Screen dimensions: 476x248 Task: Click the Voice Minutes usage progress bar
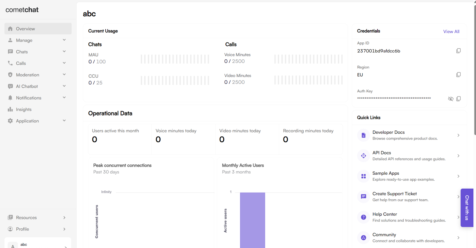(308, 59)
